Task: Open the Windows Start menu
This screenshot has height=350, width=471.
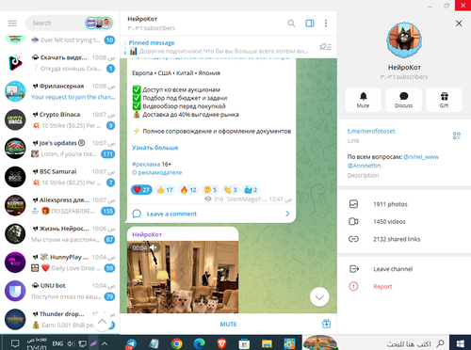Action: point(460,343)
